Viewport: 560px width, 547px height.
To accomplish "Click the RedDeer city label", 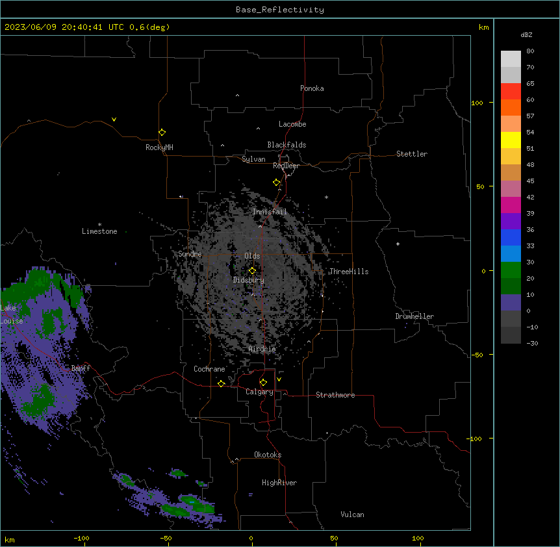I will pos(286,166).
